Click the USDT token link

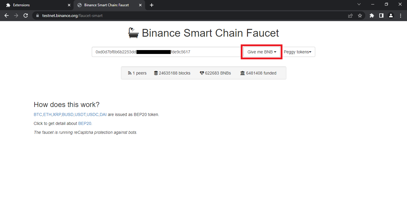pyautogui.click(x=80, y=114)
